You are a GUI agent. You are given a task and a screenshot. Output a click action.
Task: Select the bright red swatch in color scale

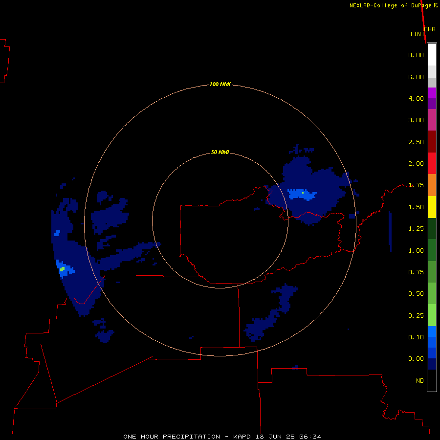(432, 163)
